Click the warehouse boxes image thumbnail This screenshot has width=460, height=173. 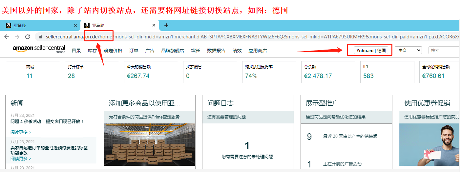(x=149, y=144)
